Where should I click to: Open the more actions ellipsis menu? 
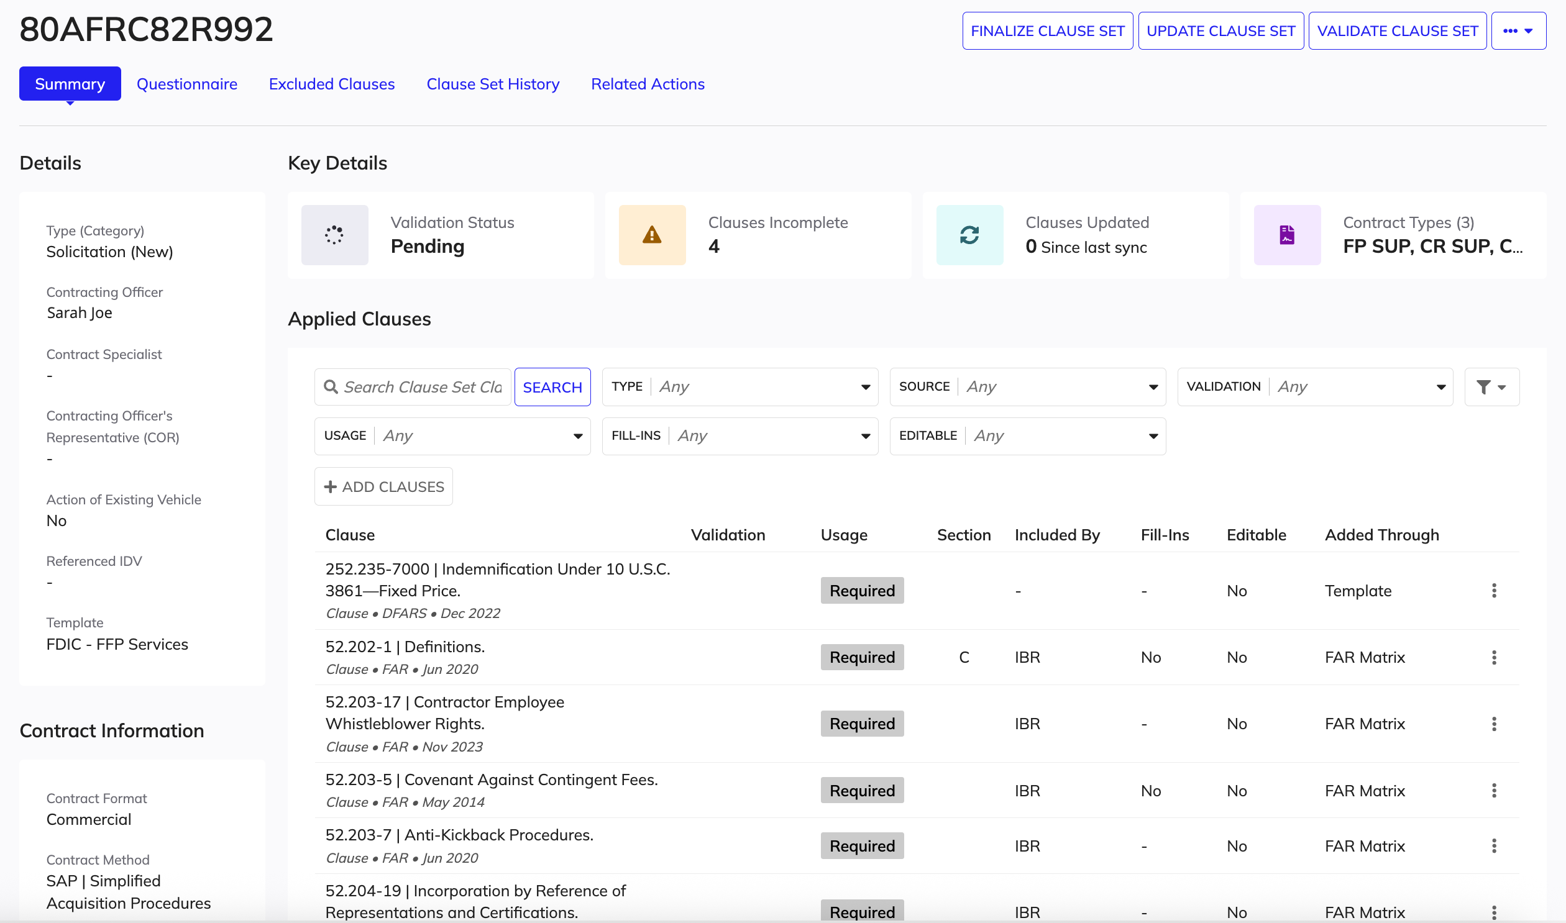point(1518,30)
